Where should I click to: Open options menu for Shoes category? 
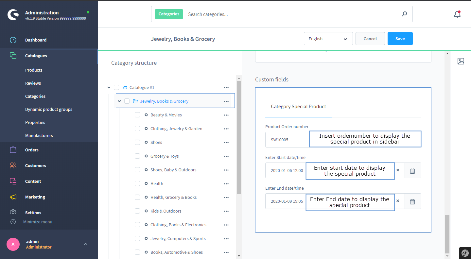(226, 143)
